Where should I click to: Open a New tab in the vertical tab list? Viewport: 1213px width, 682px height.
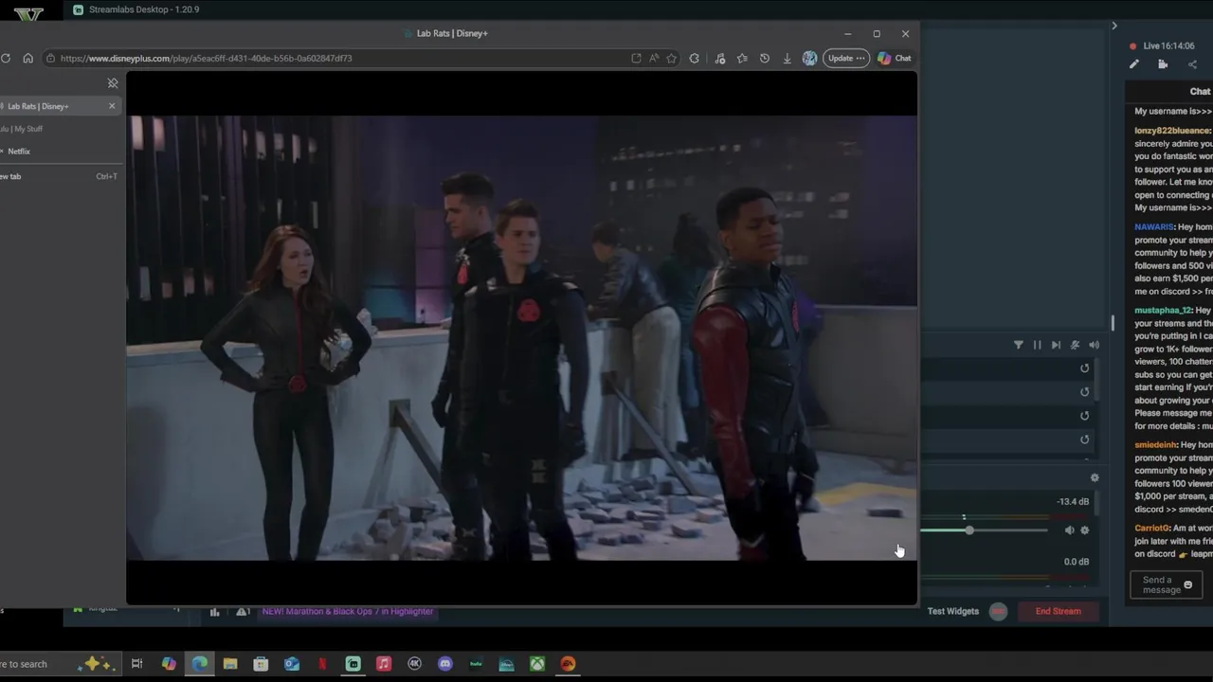pyautogui.click(x=59, y=176)
